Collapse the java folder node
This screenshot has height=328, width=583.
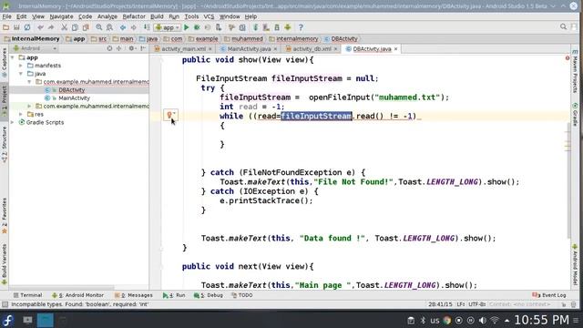(x=21, y=74)
